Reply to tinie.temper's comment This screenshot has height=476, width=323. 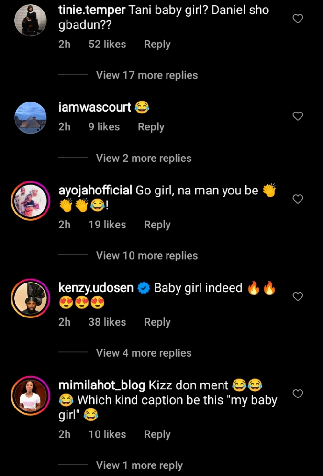pos(157,44)
